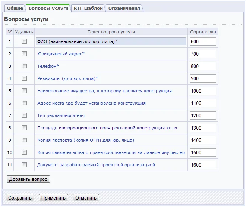Click the Реквизиты (для юр. лица) link

point(67,78)
